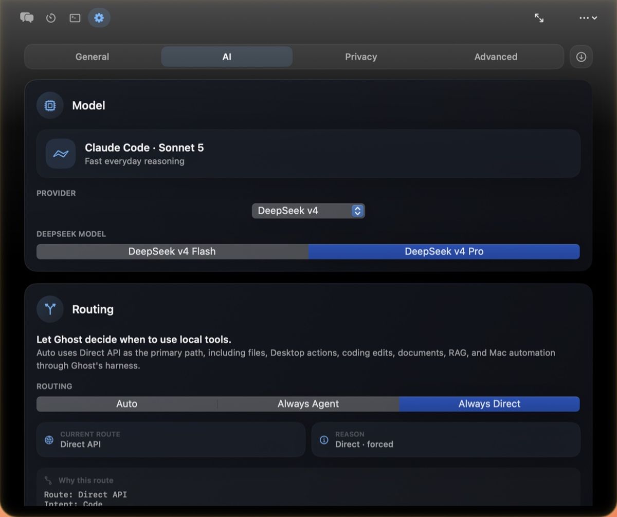Open the terminal console icon
The image size is (617, 517).
click(x=75, y=18)
